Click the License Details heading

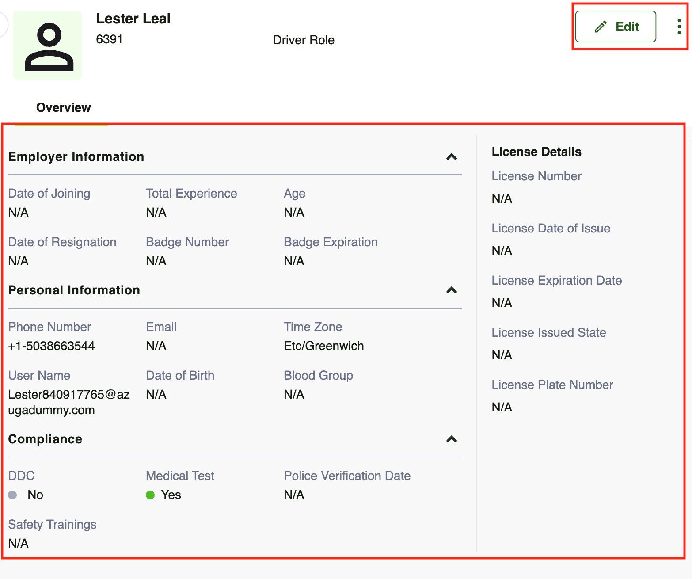coord(536,152)
